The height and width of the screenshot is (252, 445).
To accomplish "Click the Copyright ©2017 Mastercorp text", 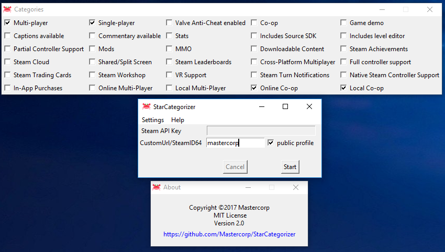I will point(229,208).
